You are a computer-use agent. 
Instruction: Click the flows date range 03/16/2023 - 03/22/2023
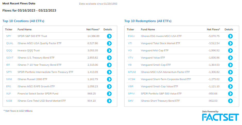pyautogui.click(x=37, y=11)
